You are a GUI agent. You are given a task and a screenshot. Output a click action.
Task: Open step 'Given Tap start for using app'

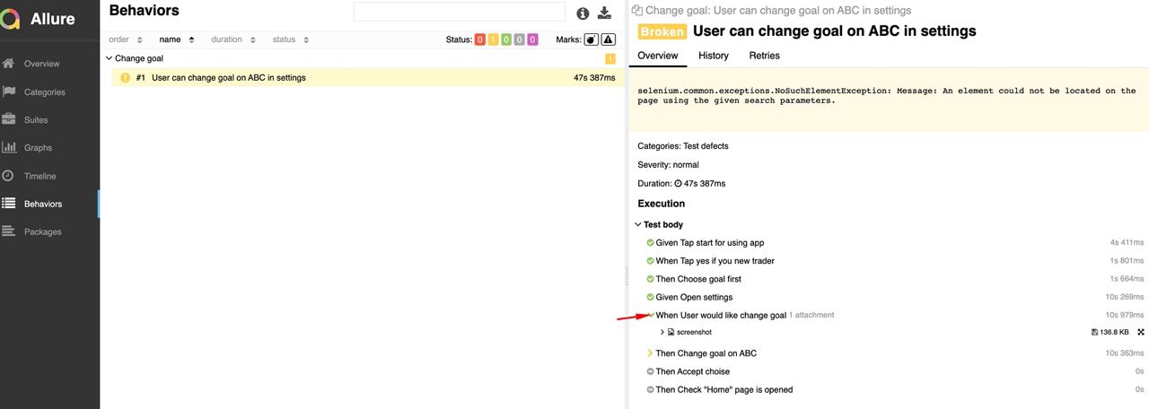710,243
